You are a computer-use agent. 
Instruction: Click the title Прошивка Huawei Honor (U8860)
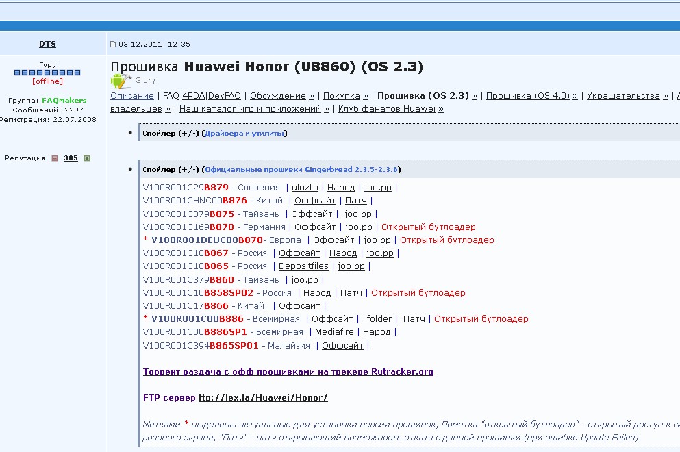point(266,66)
